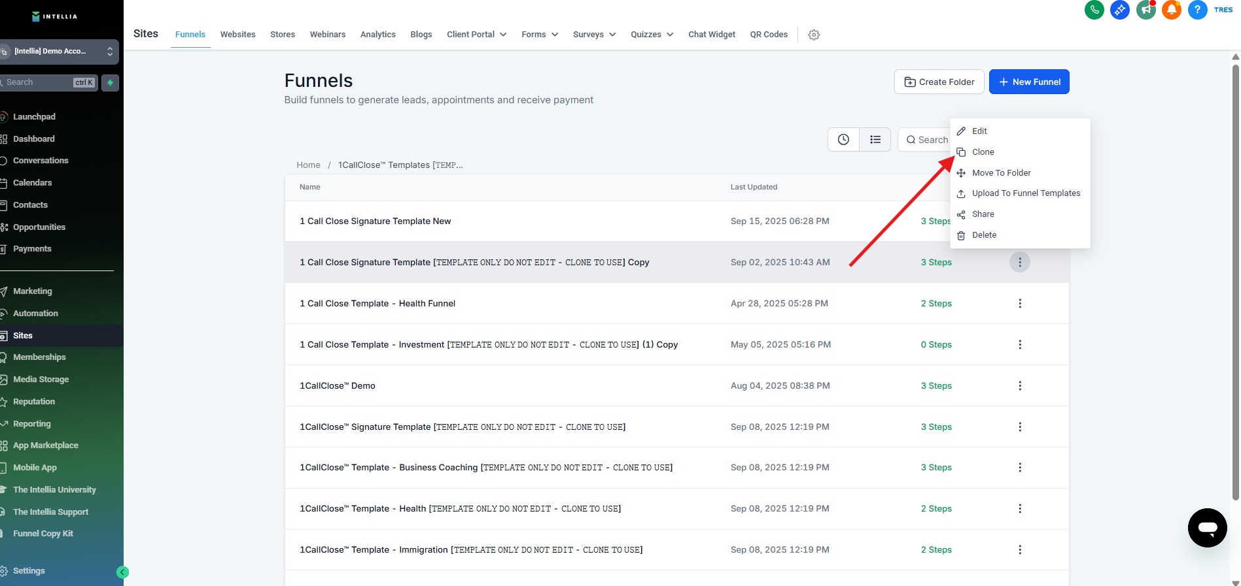Screen dimensions: 1241x586
Task: Select Move To Folder option
Action: click(x=1020, y=173)
